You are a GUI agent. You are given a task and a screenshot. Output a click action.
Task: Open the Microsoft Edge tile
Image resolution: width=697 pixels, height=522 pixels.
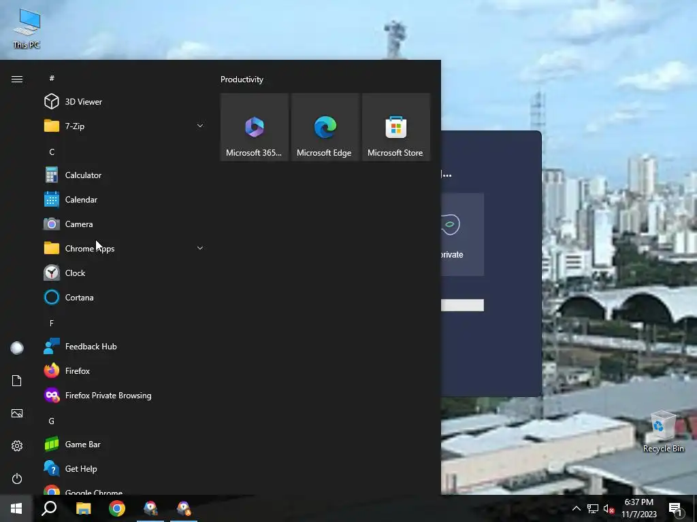pyautogui.click(x=325, y=127)
